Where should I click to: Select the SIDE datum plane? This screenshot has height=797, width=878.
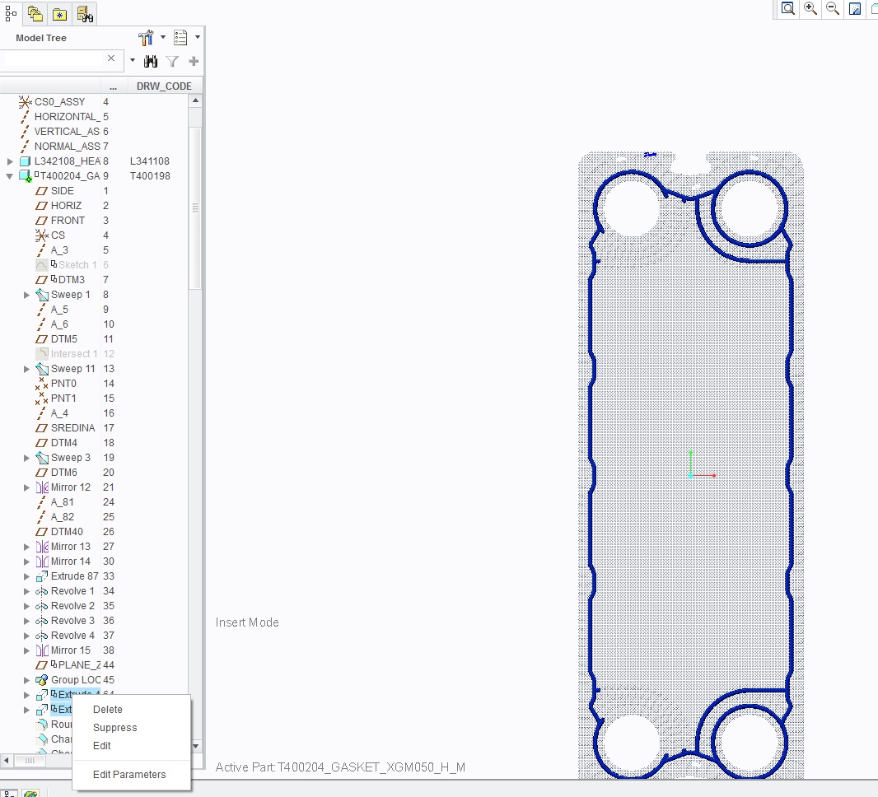[x=62, y=191]
